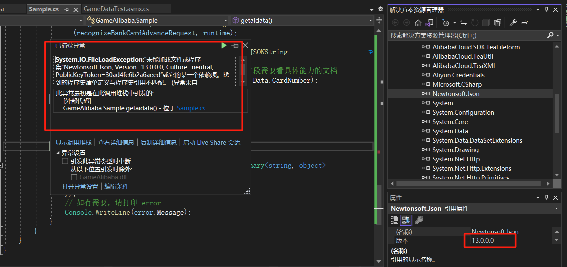The image size is (567, 267).
Task: Switch properties to Categorized view icon
Action: [x=394, y=220]
